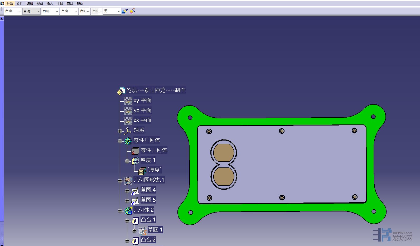Select the zx 平面 plane icon
Viewport: 420px width, 246px height.
(128, 121)
